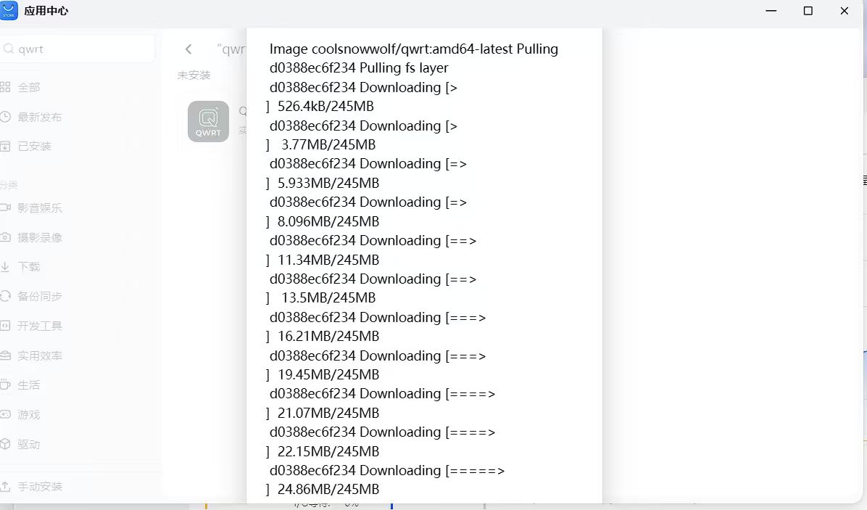Click the 22.15MB/245MB progress text
Screen dimensions: 867x510
[328, 451]
